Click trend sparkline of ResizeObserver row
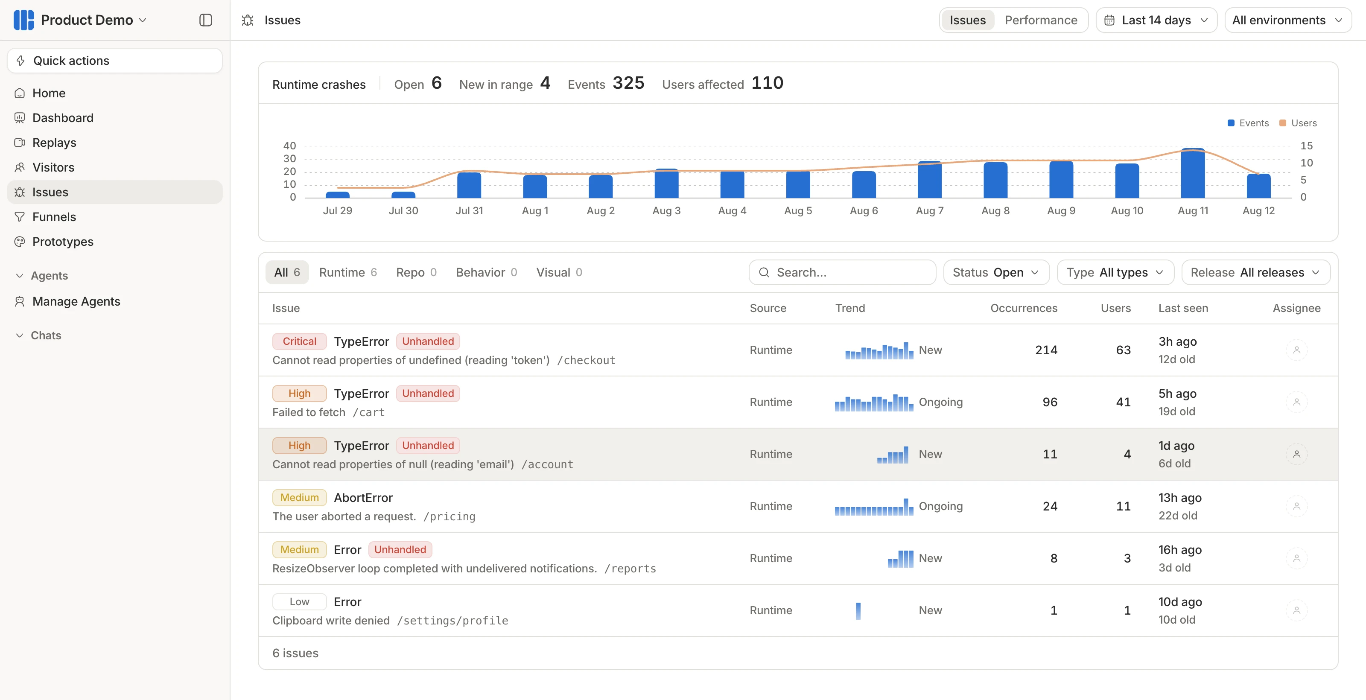 900,558
